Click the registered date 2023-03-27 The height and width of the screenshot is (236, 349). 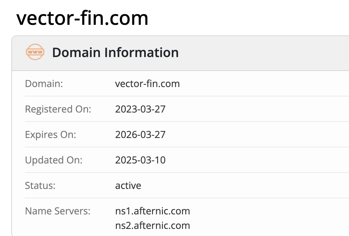click(140, 109)
